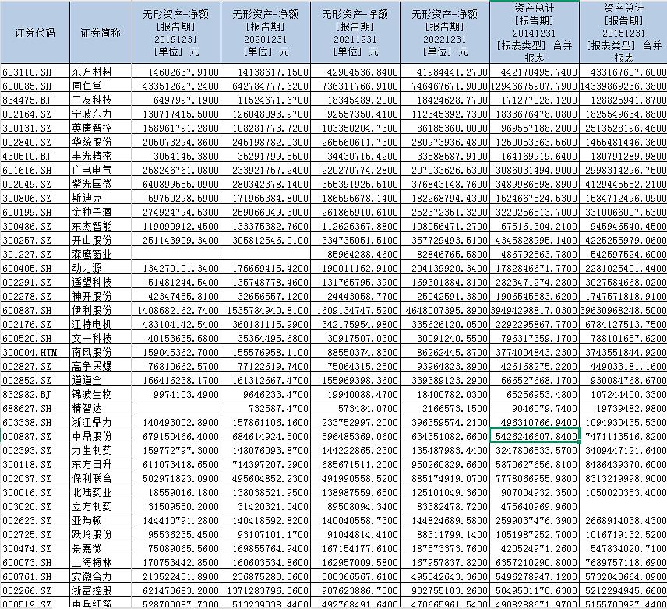Select empty 20191231 cell in 森鹰窗业 row

176,254
